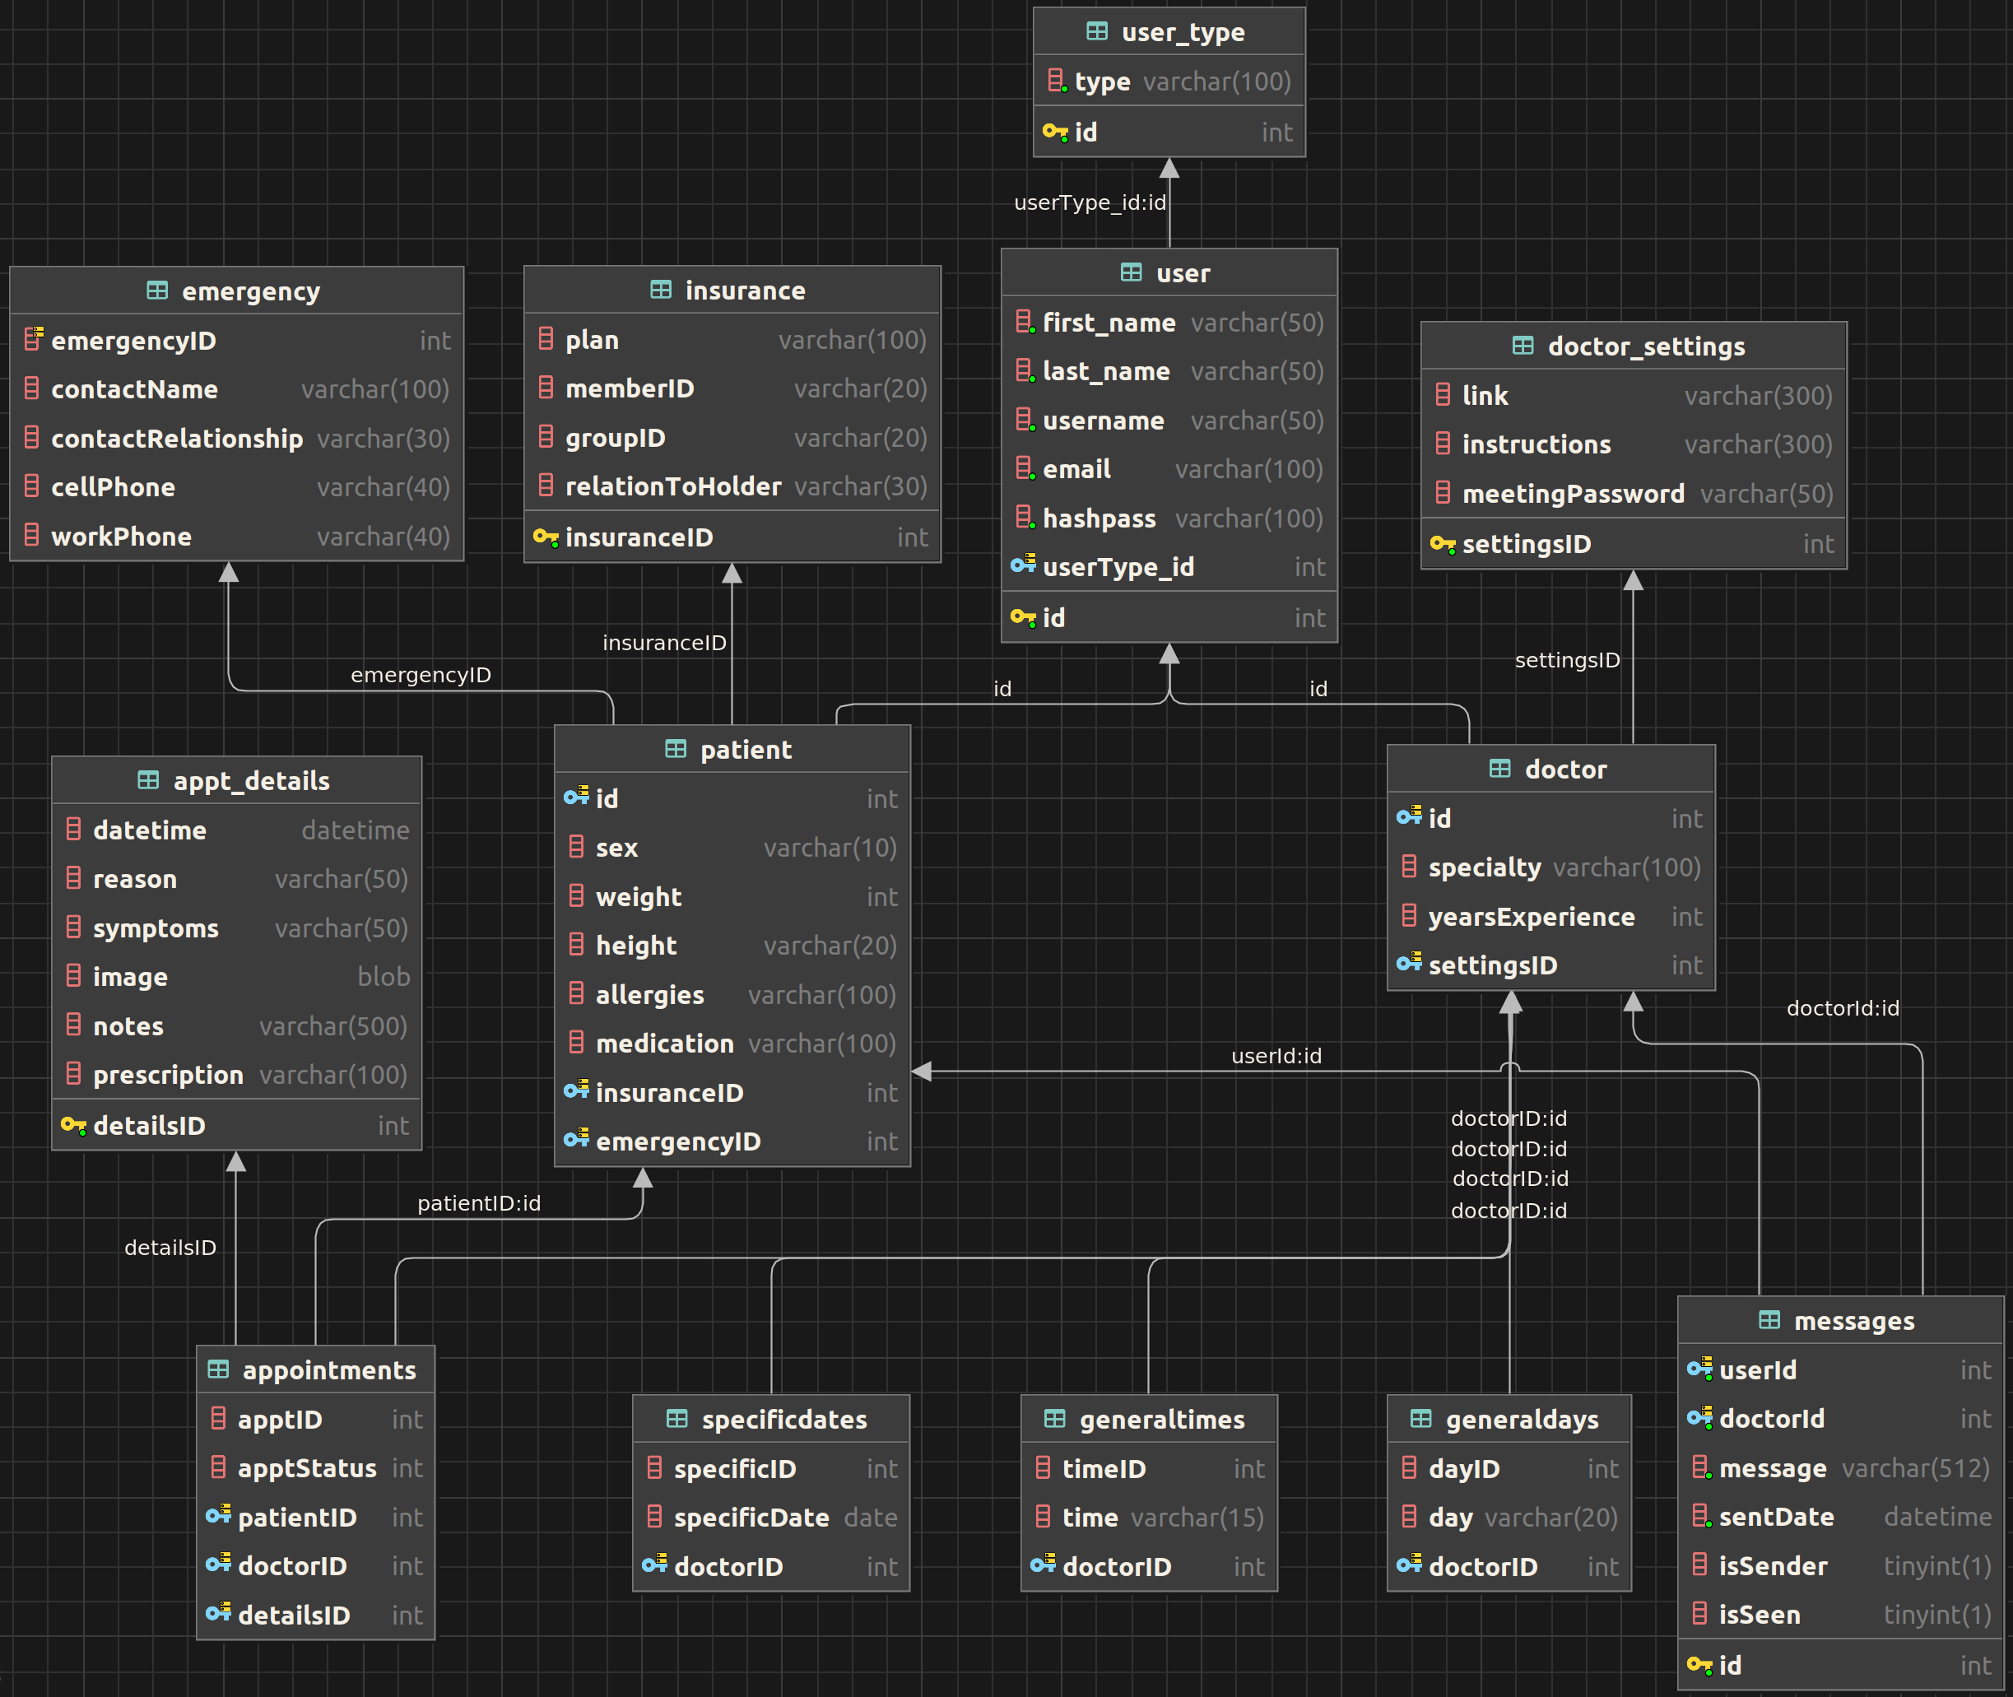This screenshot has width=2013, height=1697.
Task: Click the primary key icon next to insuranceID
Action: [546, 537]
